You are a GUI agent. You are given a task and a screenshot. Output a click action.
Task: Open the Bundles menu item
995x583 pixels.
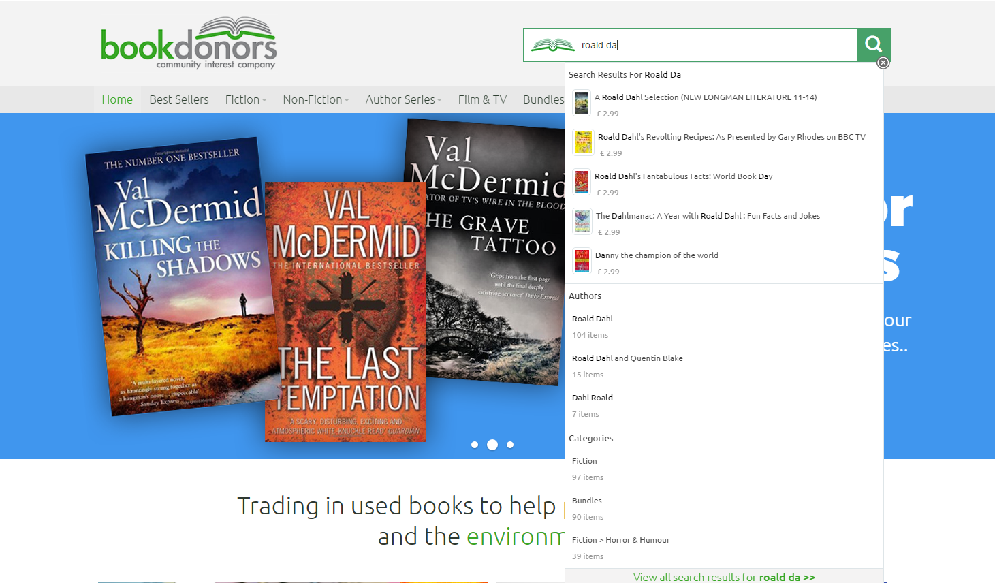(543, 99)
